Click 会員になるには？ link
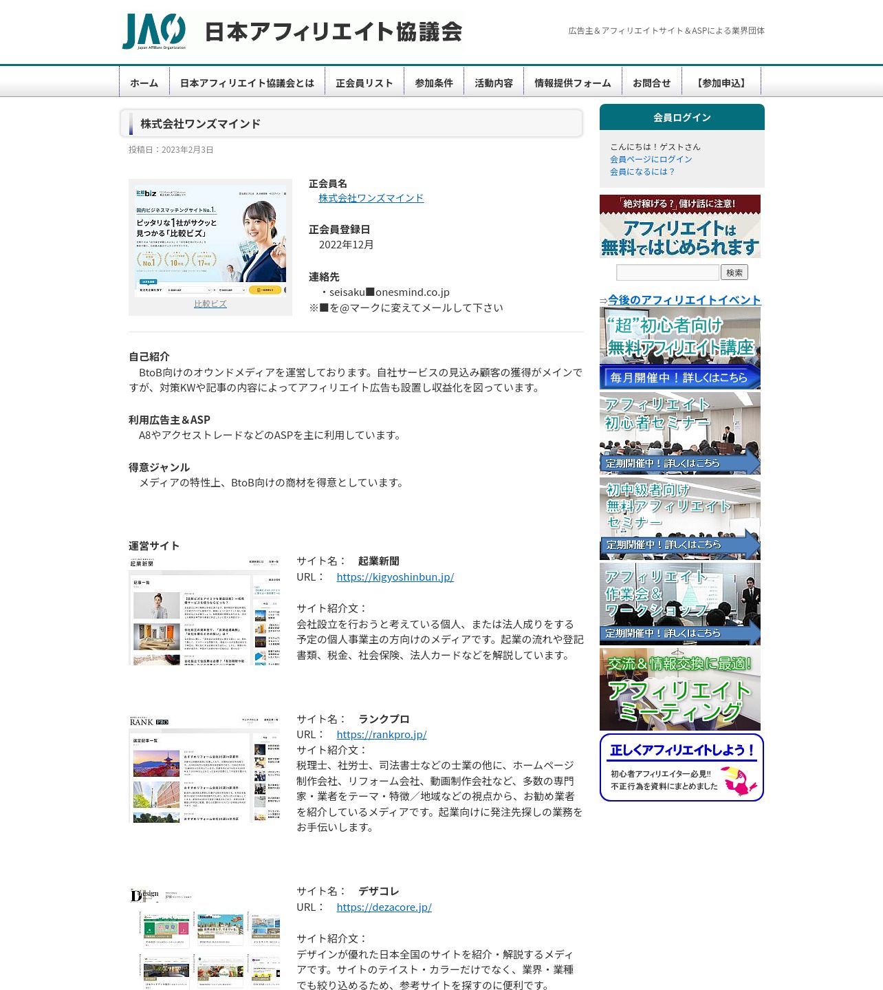Viewport: 883px width, 990px height. [643, 171]
